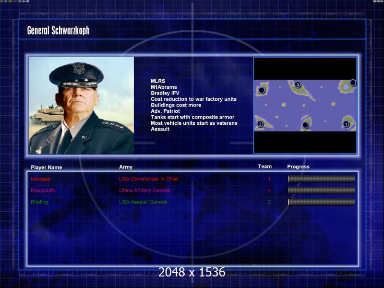Click start position marker 3 on the minimap
This screenshot has width=384, height=288.
tap(298, 85)
